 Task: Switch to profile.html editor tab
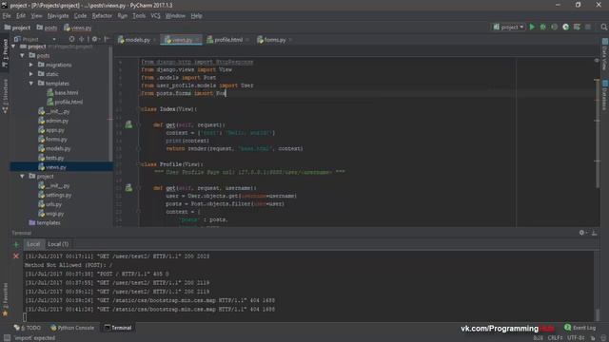click(228, 40)
